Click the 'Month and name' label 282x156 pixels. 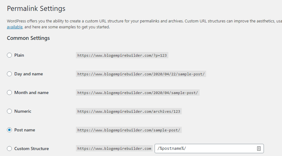pyautogui.click(x=32, y=92)
